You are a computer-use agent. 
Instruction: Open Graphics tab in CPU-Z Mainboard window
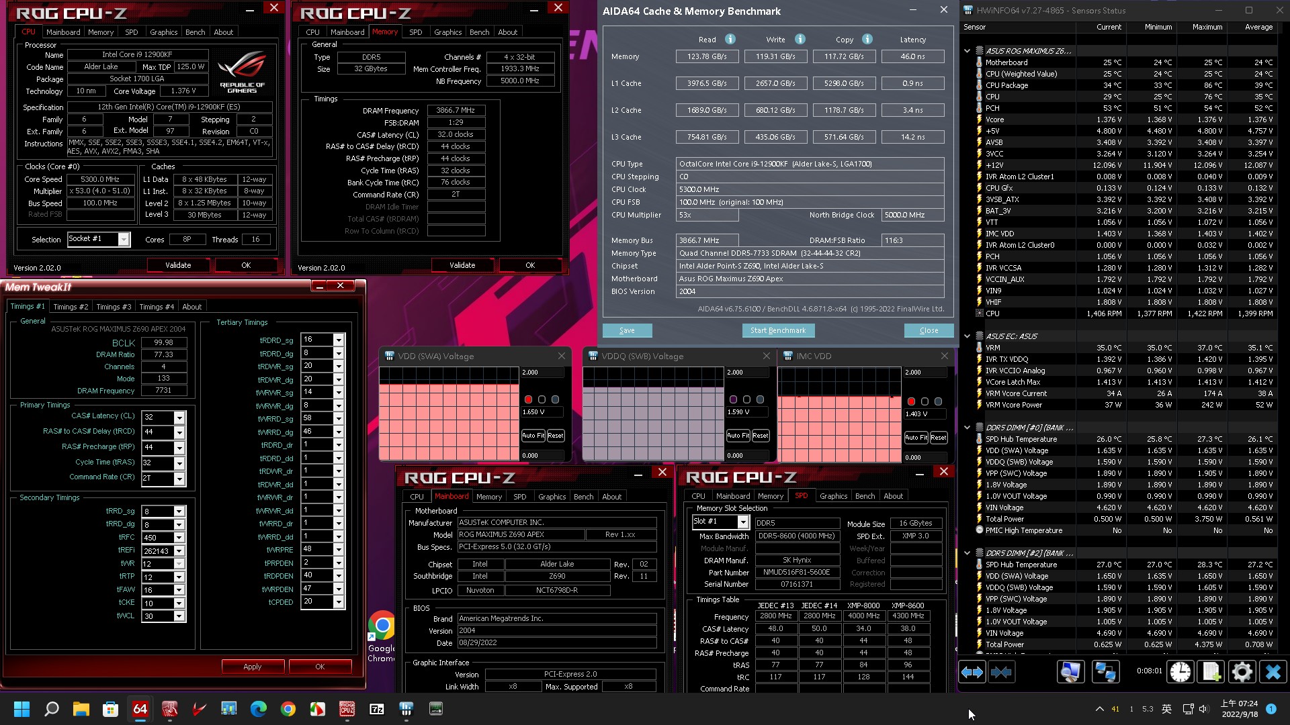coord(552,497)
